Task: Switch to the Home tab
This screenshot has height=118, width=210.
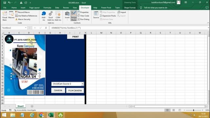Action: (x=14, y=8)
